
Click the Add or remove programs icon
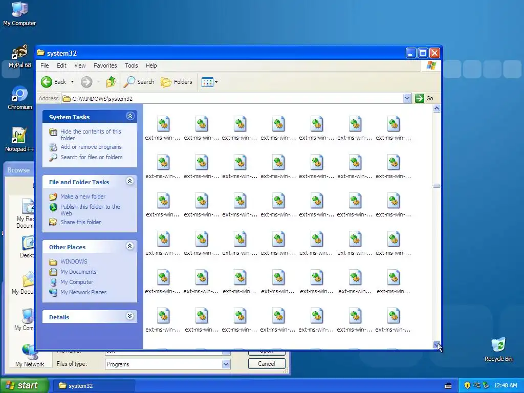coord(53,147)
